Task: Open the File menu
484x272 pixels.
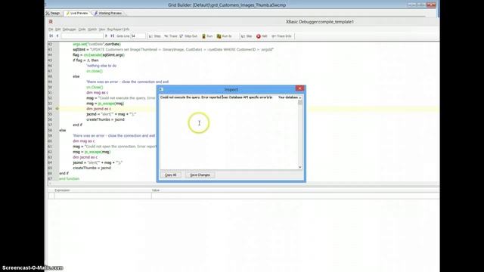Action: (x=51, y=29)
